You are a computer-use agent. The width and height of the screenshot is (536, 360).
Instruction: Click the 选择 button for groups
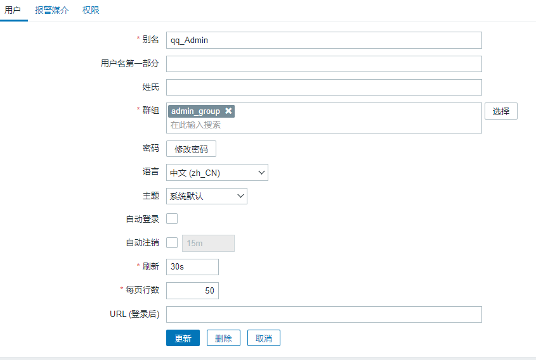coord(501,111)
